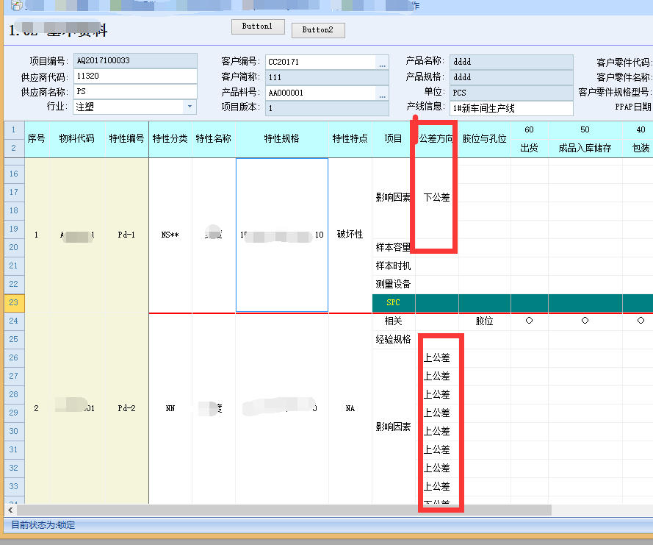Click the 供应商名称 text box
Screen dimensions: 653x545
coord(135,92)
